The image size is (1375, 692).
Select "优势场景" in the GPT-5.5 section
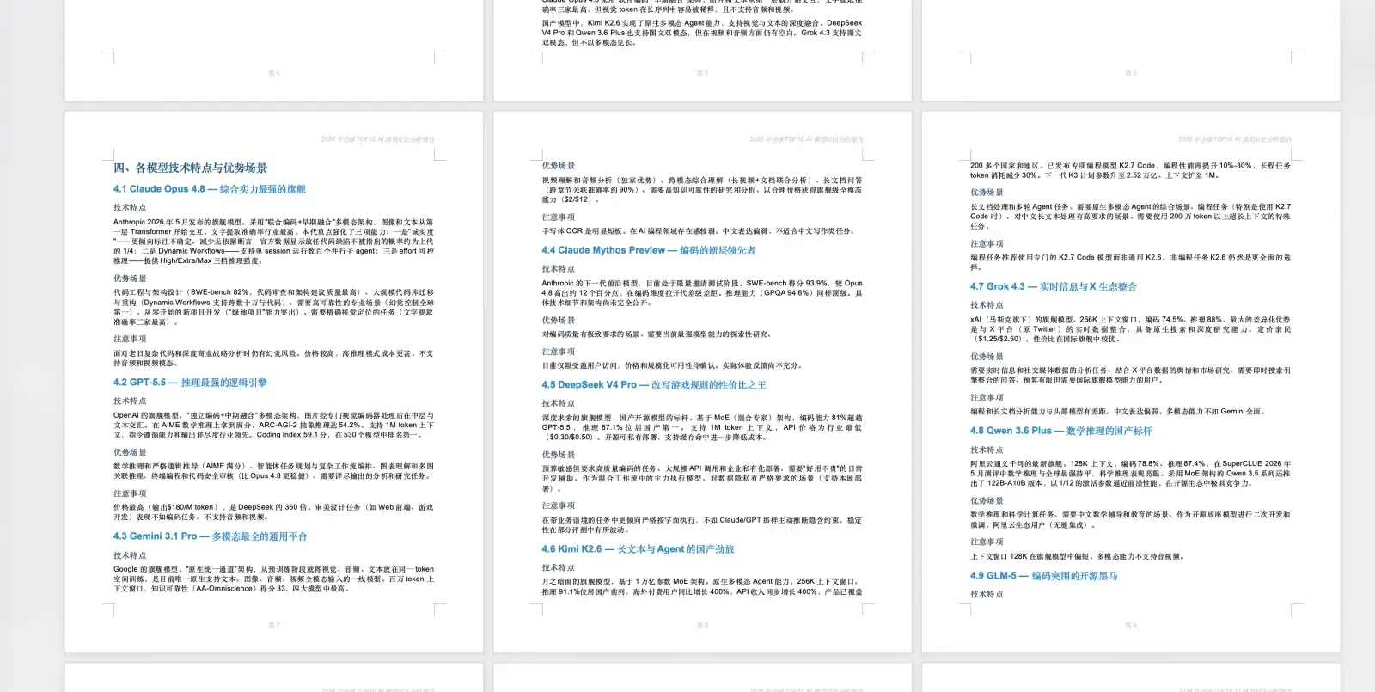coord(130,452)
